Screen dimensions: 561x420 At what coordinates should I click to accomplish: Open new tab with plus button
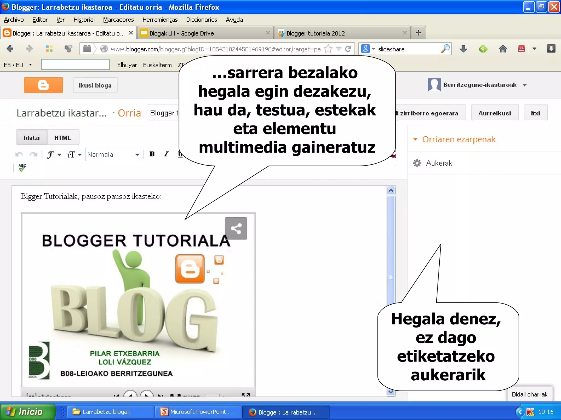point(418,33)
